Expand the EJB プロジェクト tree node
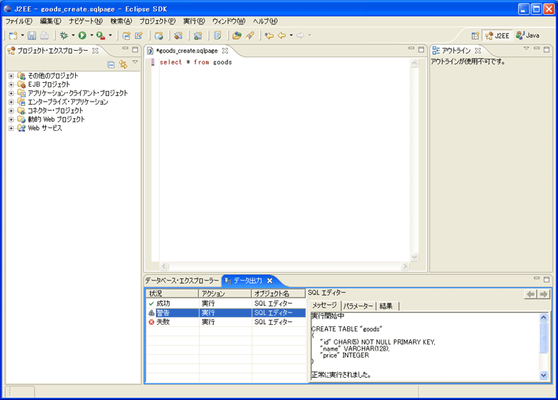 tap(11, 84)
